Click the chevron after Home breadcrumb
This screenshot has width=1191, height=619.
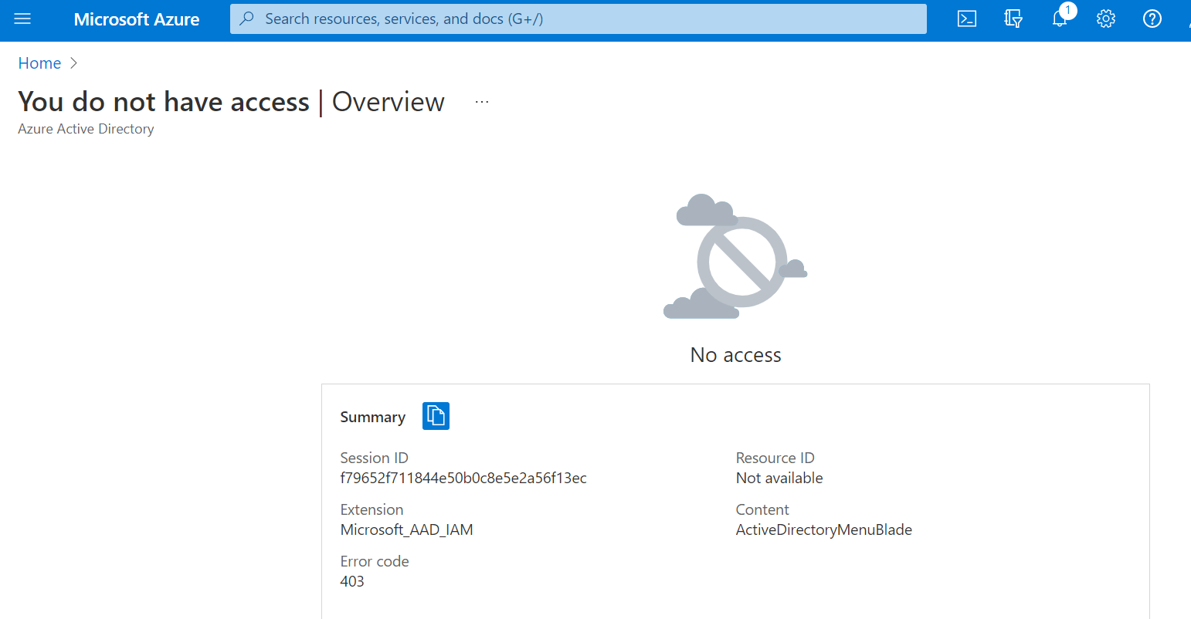coord(73,63)
